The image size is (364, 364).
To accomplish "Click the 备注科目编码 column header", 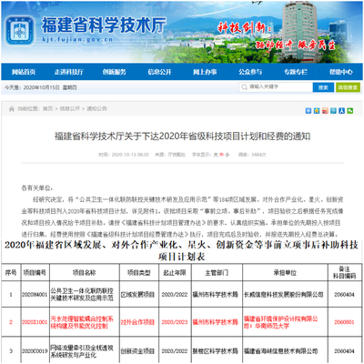I will click(345, 273).
